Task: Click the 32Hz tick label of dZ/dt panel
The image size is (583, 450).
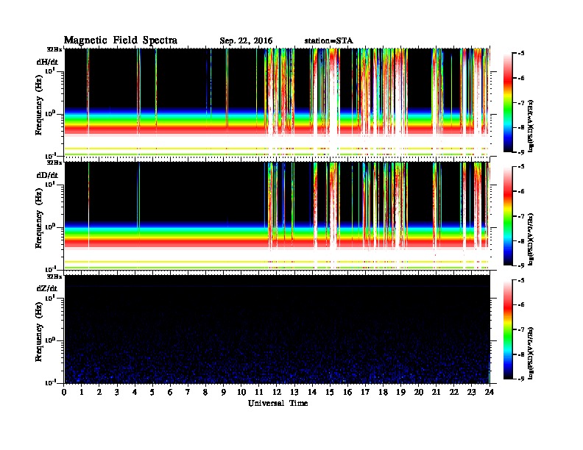Action: coord(54,276)
